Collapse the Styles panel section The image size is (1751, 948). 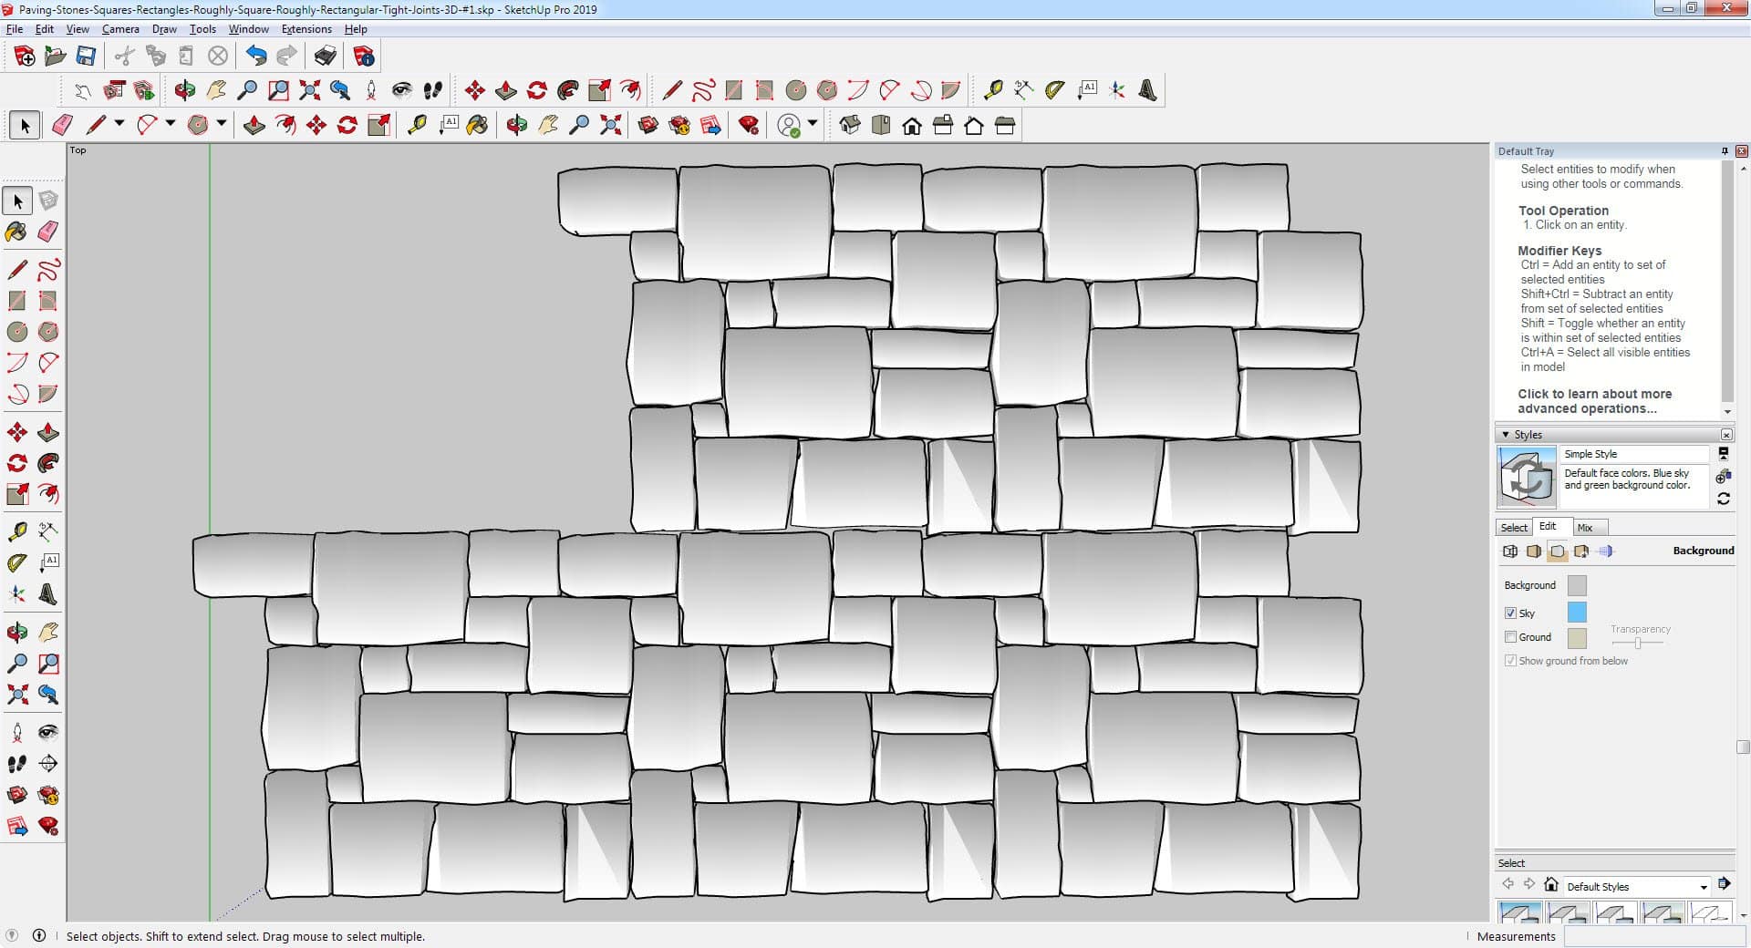[1506, 435]
